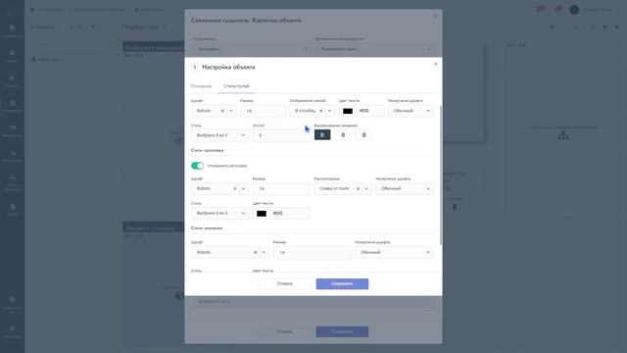Click dimmed Сохранить in Связанная сущность dialog

(342, 331)
